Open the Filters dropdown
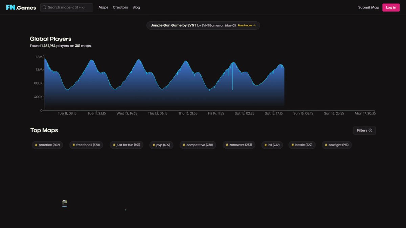The width and height of the screenshot is (406, 228). (x=364, y=130)
